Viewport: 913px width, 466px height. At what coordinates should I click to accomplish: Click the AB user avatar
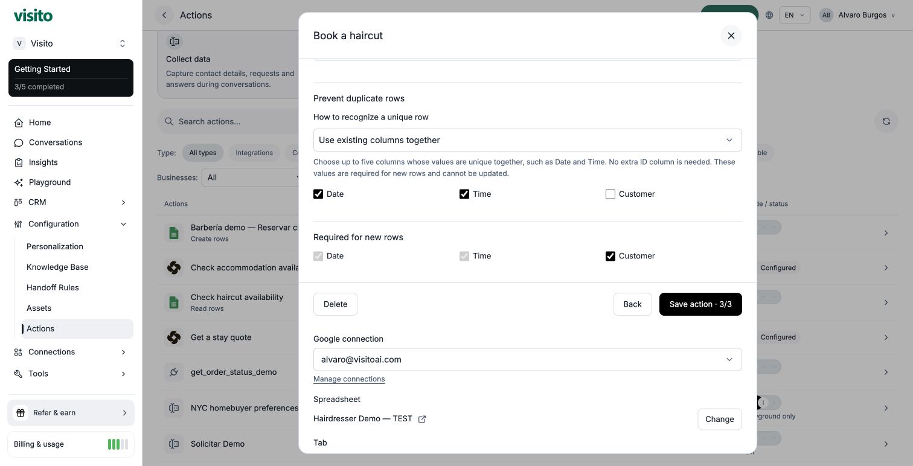[826, 15]
